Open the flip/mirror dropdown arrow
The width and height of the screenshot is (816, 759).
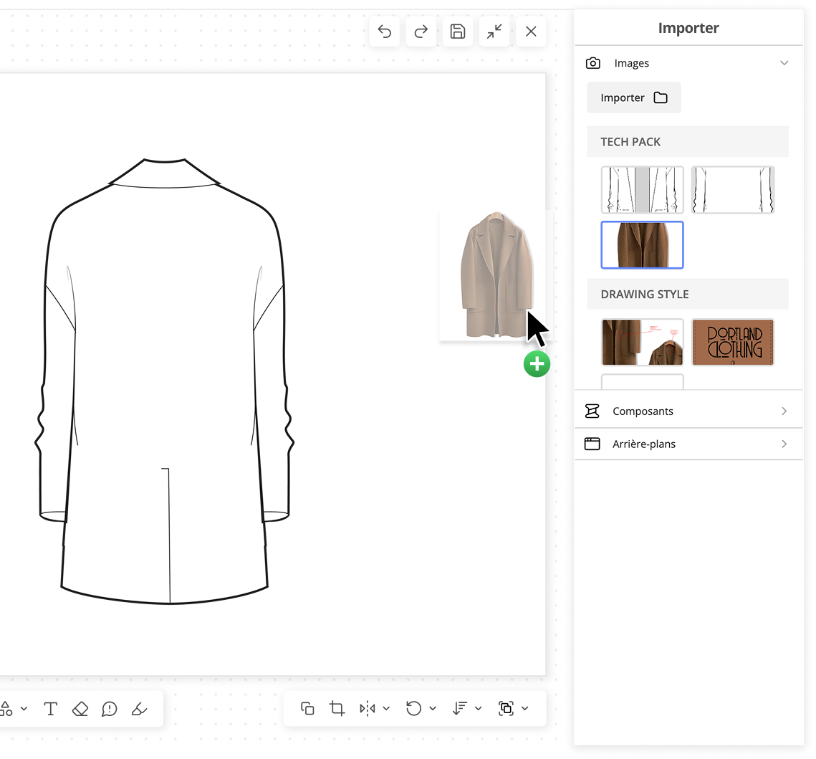pos(386,708)
